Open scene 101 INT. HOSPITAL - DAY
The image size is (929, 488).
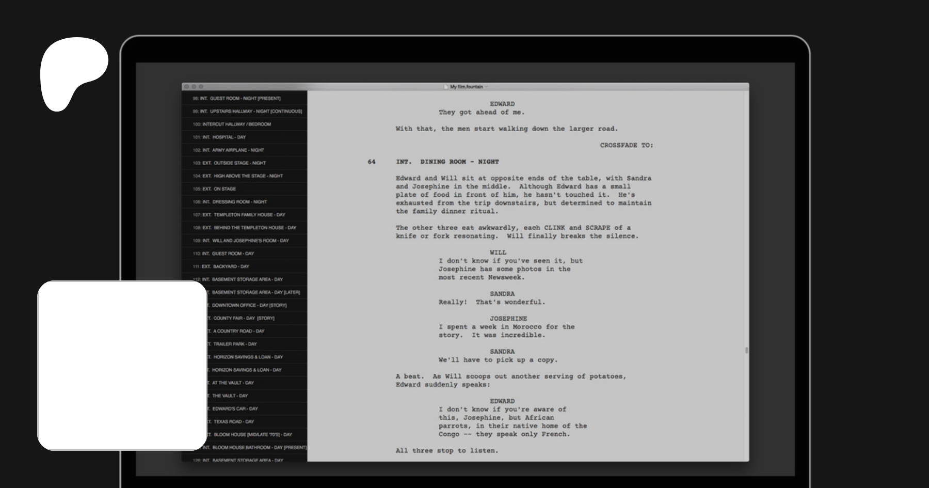[x=244, y=137]
